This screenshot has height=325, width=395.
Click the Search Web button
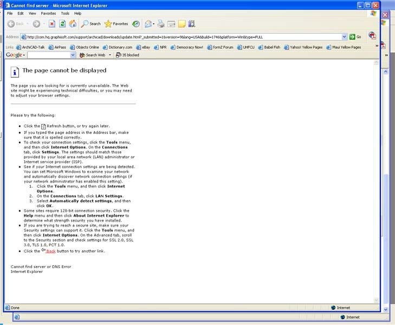pyautogui.click(x=93, y=55)
